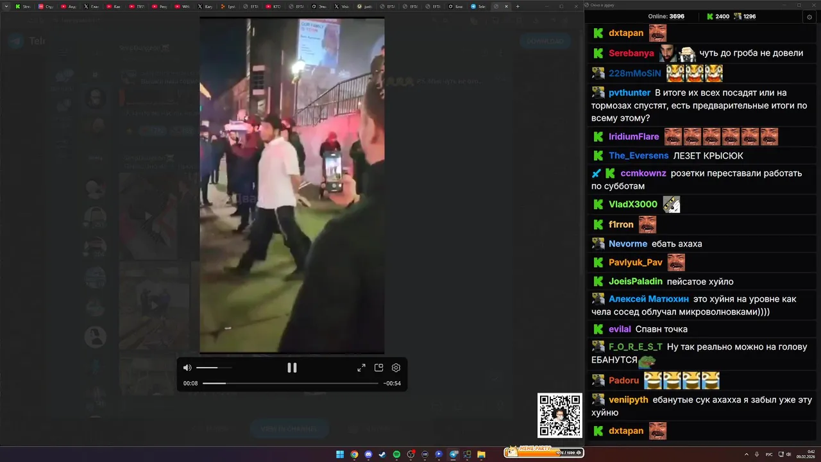The height and width of the screenshot is (462, 821).
Task: Open picture-in-picture mode for the video
Action: [x=378, y=368]
